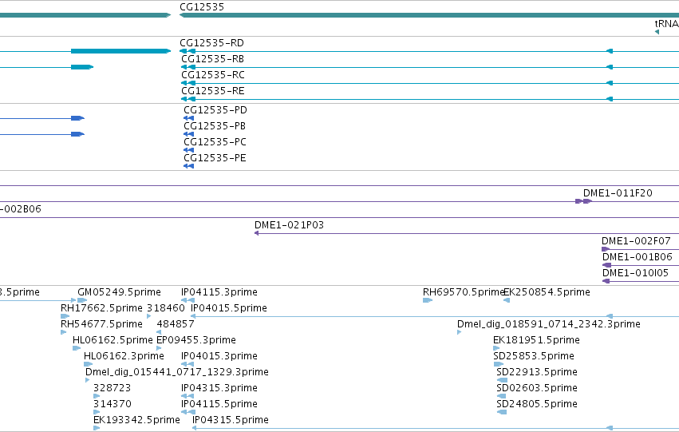This screenshot has height=432, width=679.
Task: Select the RH69570.5prime EST label
Action: 464,292
